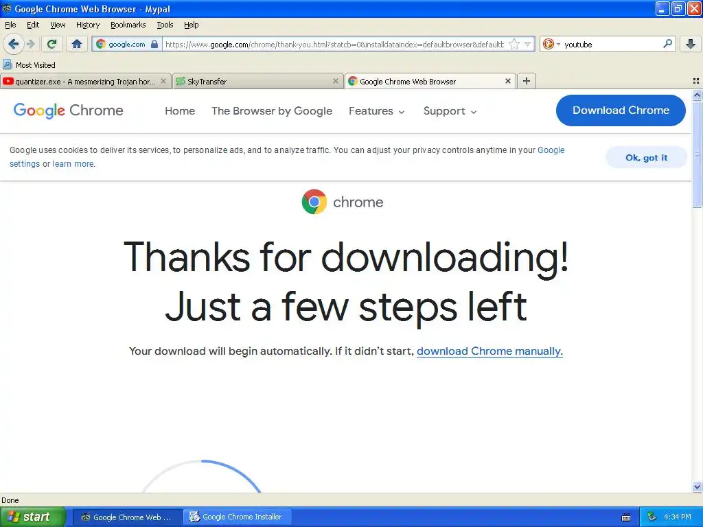Image resolution: width=703 pixels, height=527 pixels.
Task: Close the quantizer.exe tab
Action: click(x=163, y=81)
